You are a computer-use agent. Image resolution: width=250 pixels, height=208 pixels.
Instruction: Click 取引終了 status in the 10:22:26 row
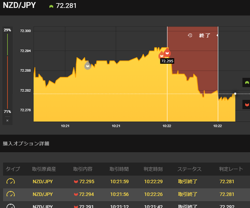click(x=187, y=194)
